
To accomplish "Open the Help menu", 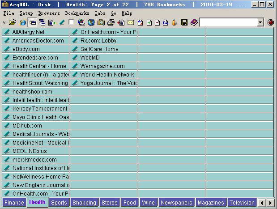I will pos(127,13).
